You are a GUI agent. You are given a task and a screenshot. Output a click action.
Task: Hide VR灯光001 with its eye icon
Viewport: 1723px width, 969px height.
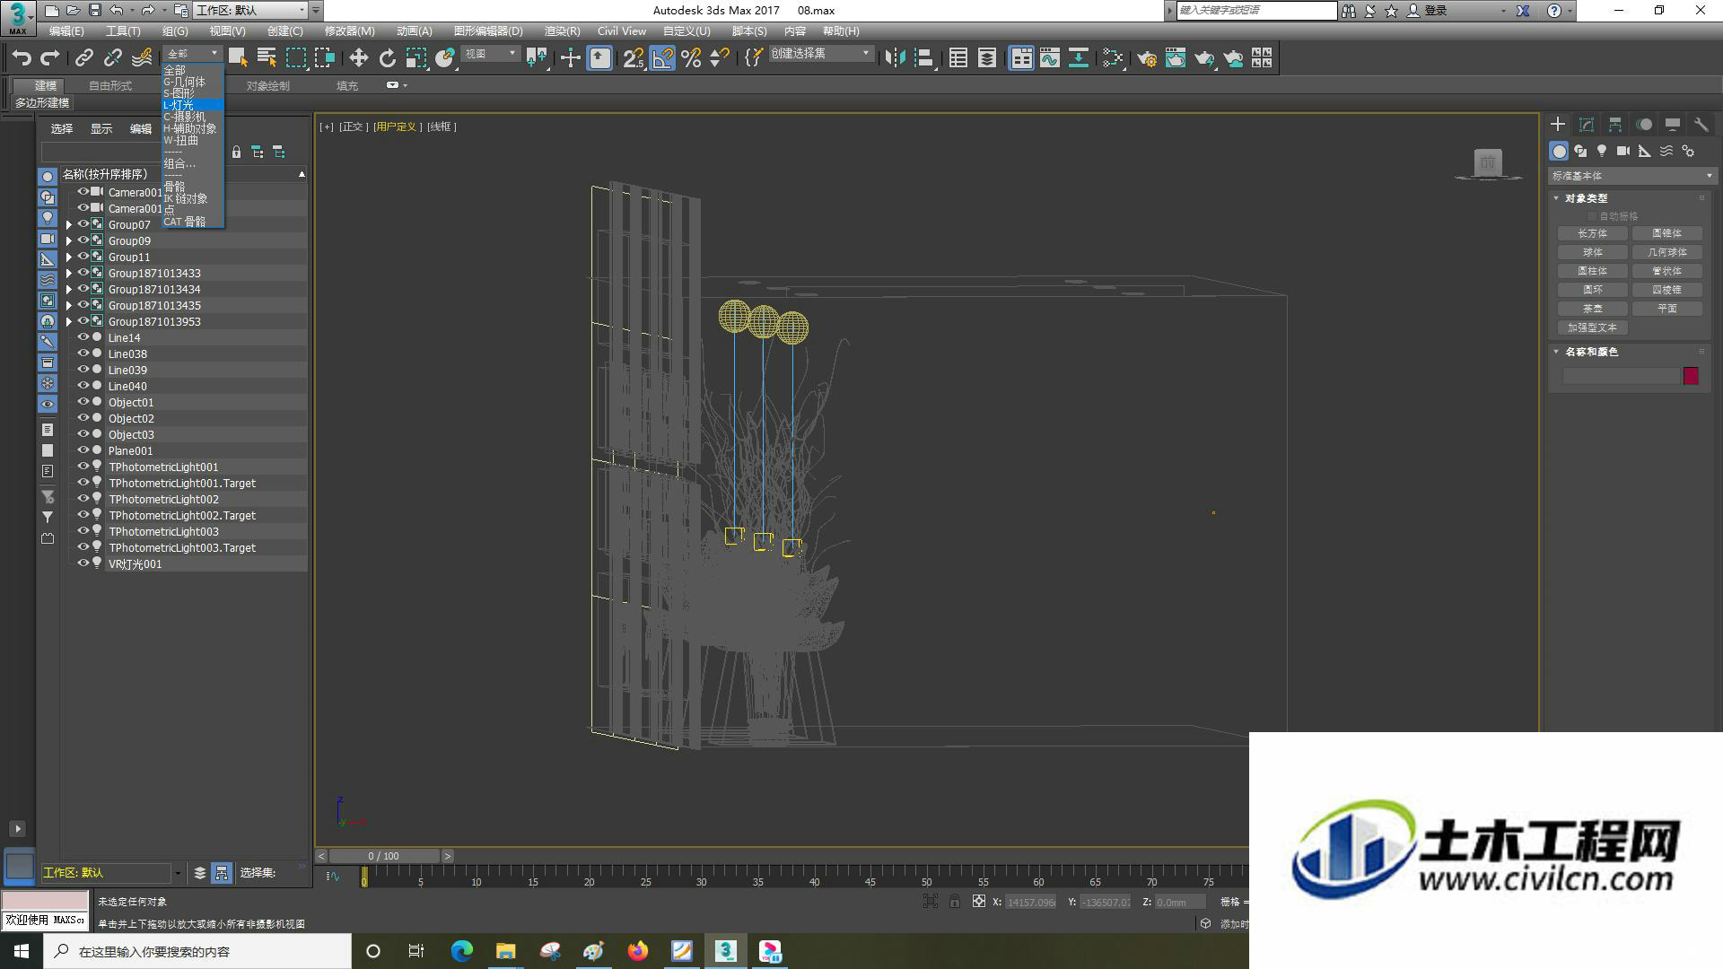[x=83, y=563]
